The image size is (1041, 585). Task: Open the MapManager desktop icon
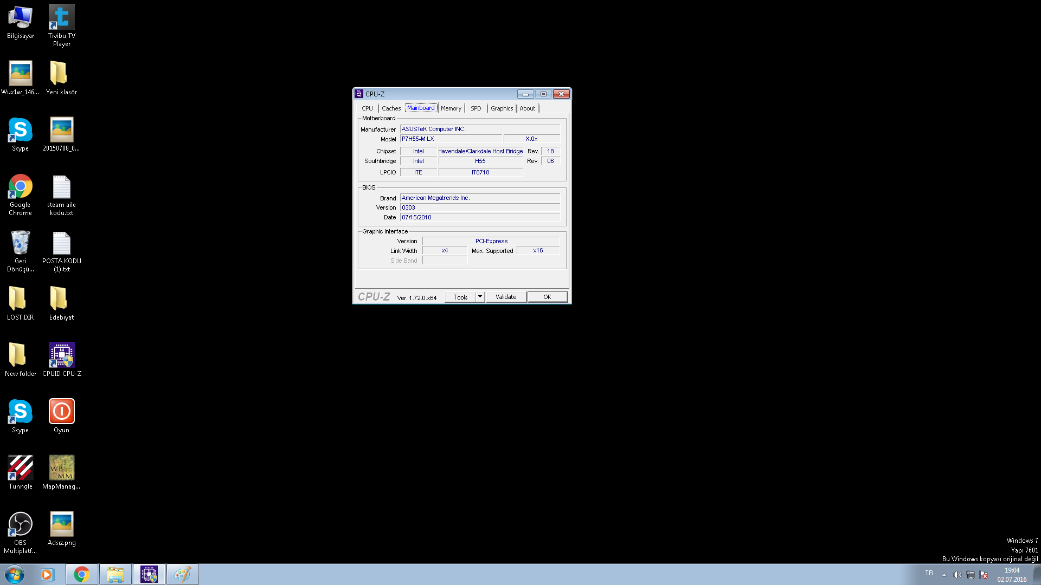tap(61, 469)
